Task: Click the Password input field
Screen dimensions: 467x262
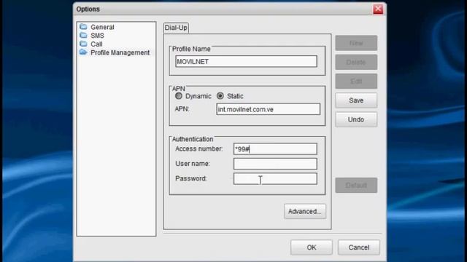Action: pyautogui.click(x=275, y=178)
